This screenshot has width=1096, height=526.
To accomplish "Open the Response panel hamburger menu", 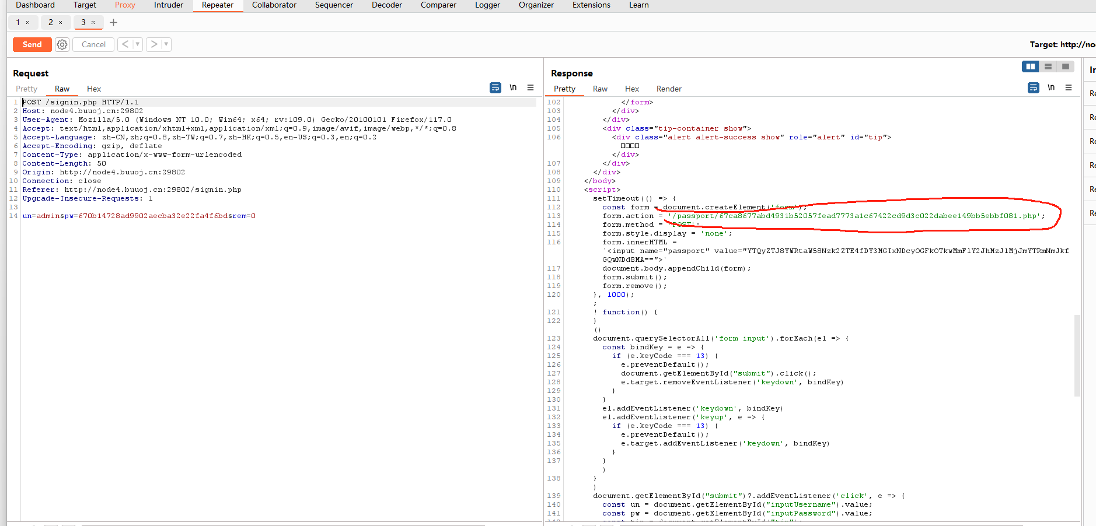I will coord(1069,88).
